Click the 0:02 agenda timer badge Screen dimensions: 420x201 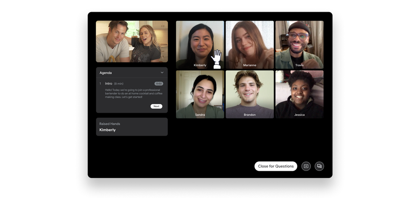click(x=158, y=84)
